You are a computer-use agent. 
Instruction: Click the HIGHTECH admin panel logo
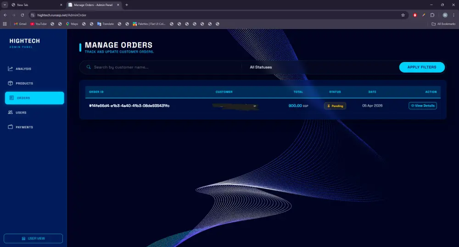click(25, 43)
